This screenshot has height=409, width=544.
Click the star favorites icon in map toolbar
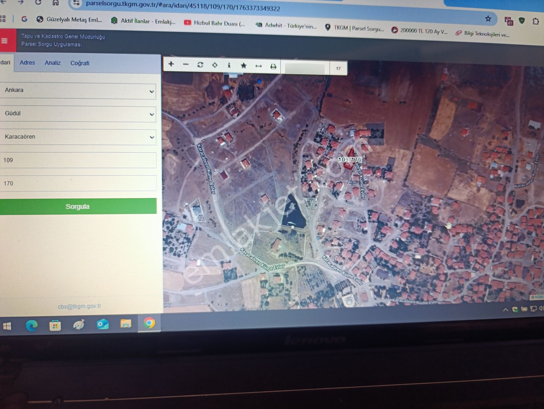(x=243, y=66)
